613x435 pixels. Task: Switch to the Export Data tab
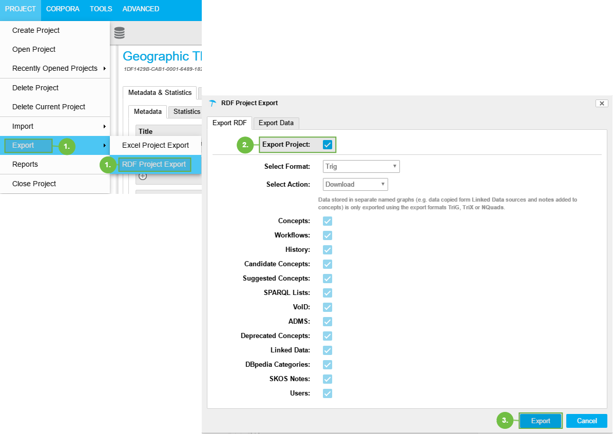[276, 123]
